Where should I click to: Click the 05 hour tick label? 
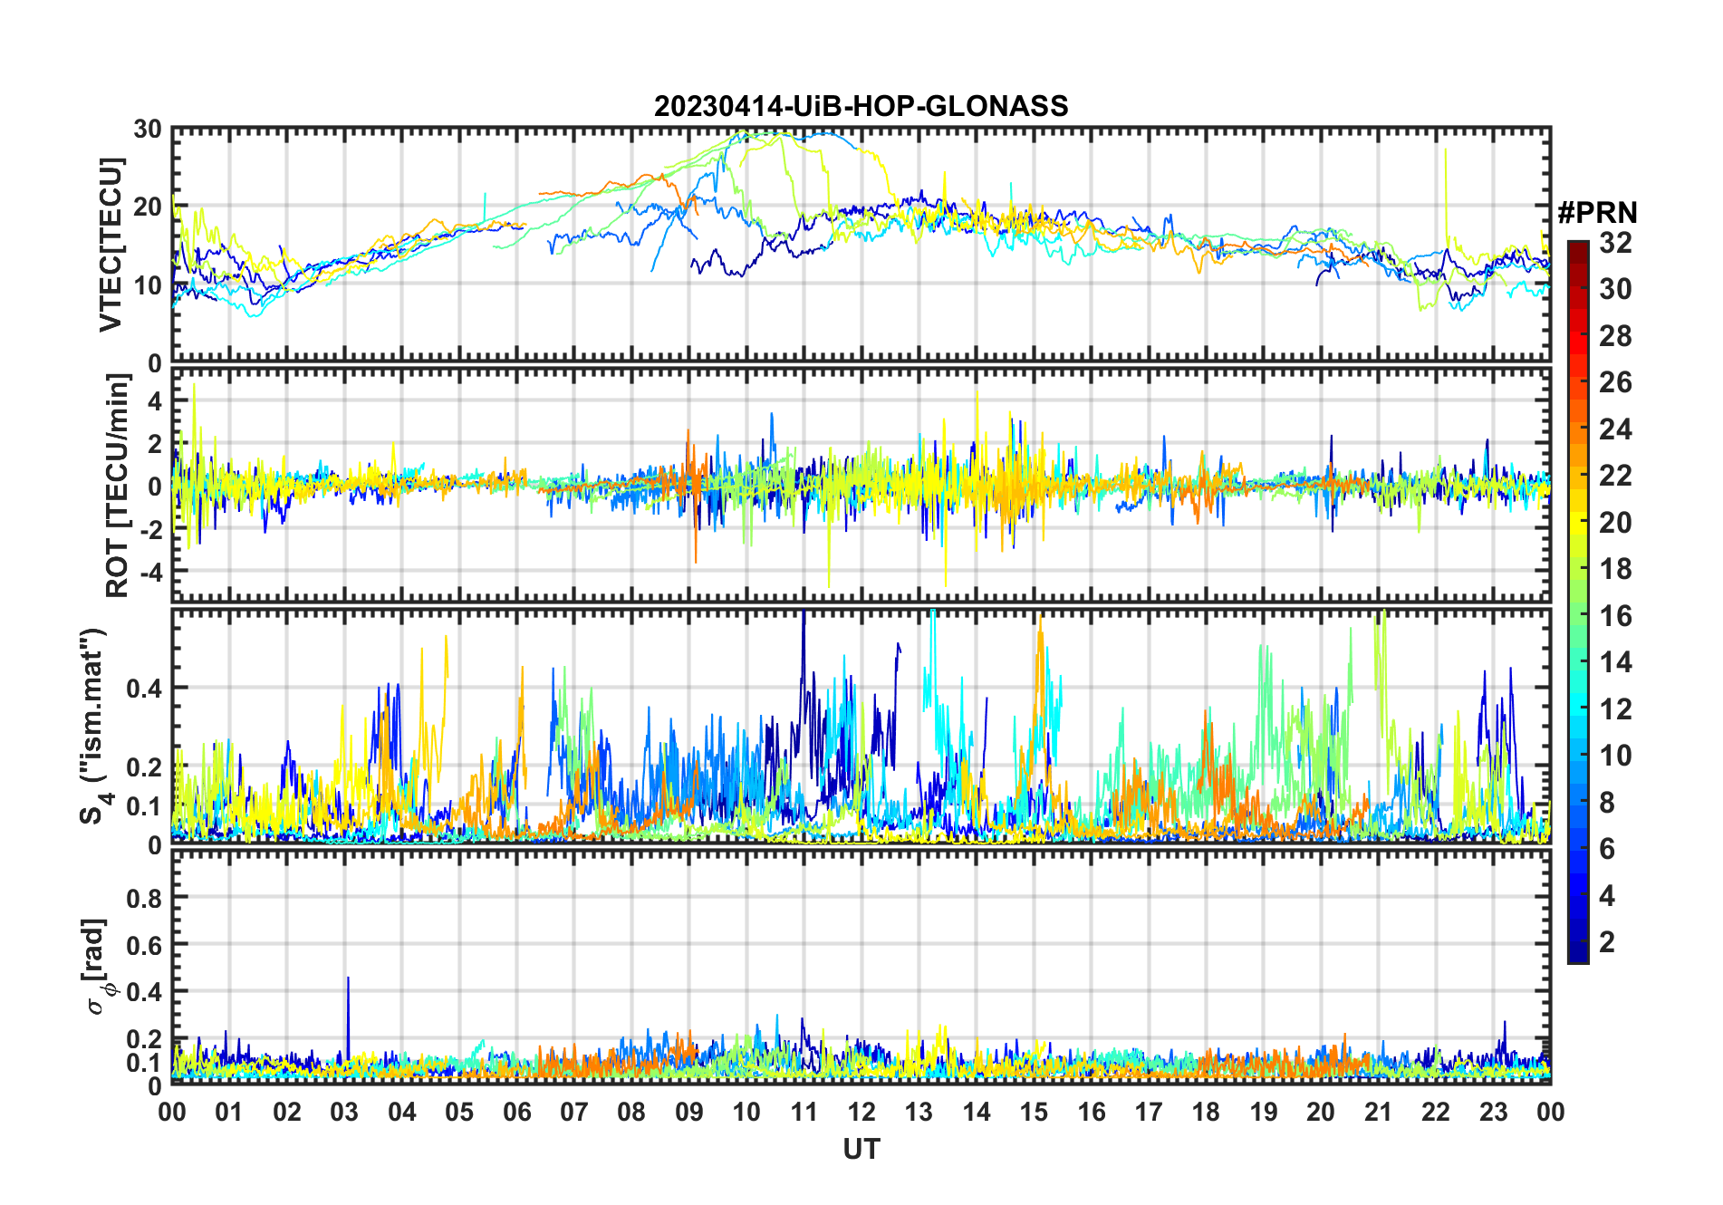[459, 1112]
